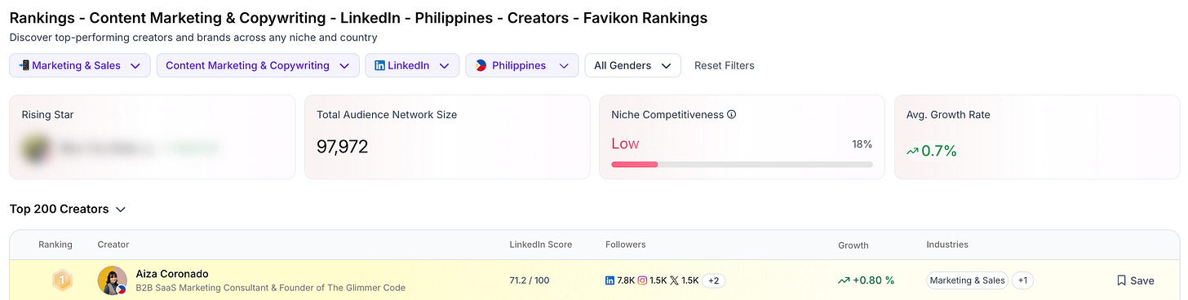Click Reset Filters
The width and height of the screenshot is (1188, 300).
point(725,65)
